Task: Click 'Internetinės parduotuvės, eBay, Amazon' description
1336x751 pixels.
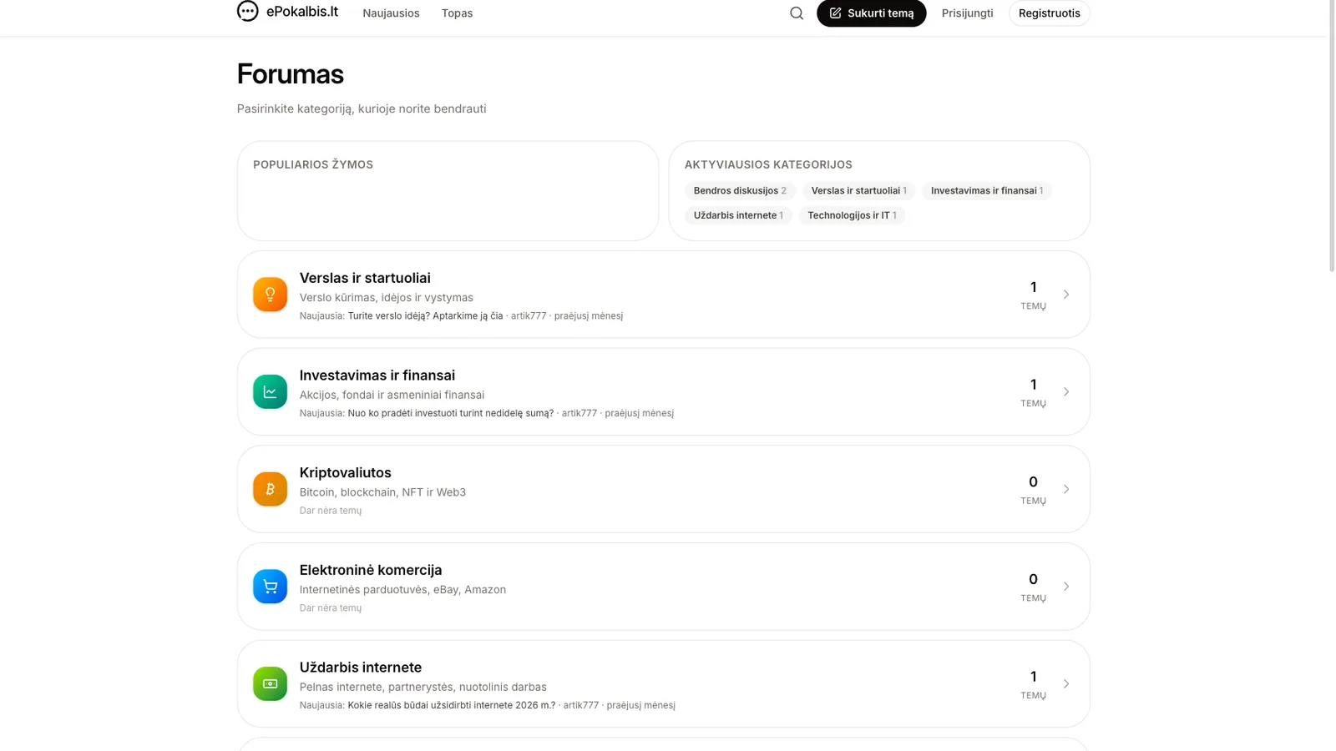Action: click(402, 590)
